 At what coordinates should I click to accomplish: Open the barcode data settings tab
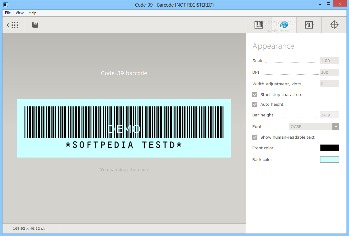pyautogui.click(x=259, y=25)
